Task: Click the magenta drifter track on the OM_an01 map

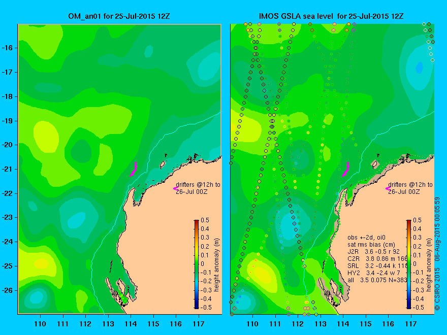Action: pyautogui.click(x=133, y=170)
